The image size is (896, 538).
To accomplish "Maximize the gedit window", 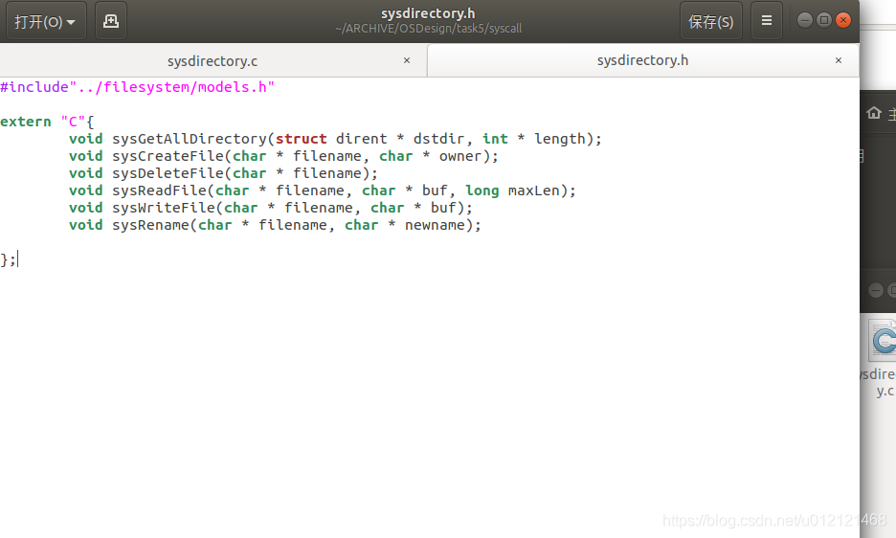I will pyautogui.click(x=824, y=21).
